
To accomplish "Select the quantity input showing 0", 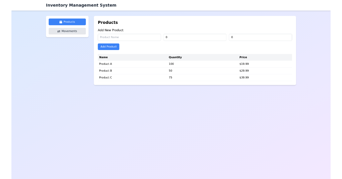I will [x=195, y=37].
